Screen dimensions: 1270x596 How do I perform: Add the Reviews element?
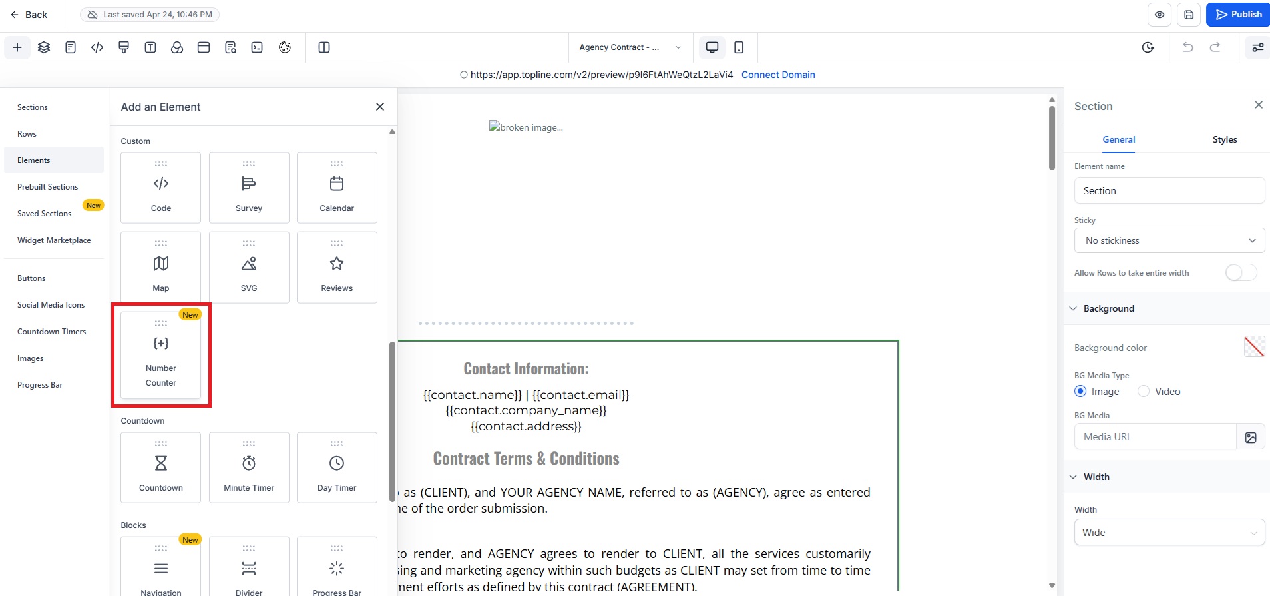pos(337,268)
